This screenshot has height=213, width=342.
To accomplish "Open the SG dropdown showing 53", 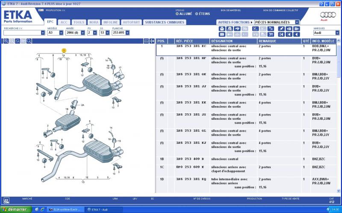I will [x=107, y=33].
